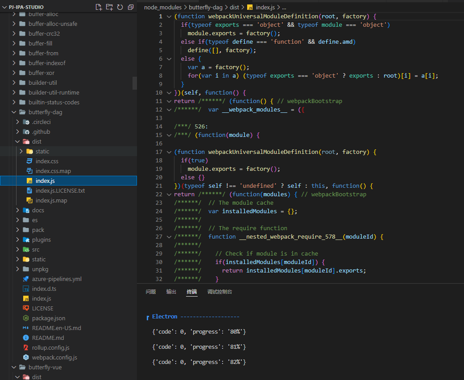This screenshot has width=464, height=380.
Task: Select index.js in the dist folder
Action: pyautogui.click(x=68, y=181)
